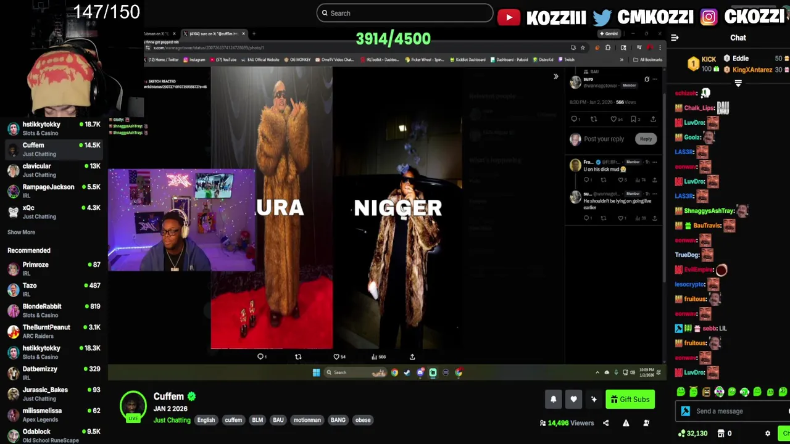
Task: Open All Bookmarks folder
Action: coord(648,60)
